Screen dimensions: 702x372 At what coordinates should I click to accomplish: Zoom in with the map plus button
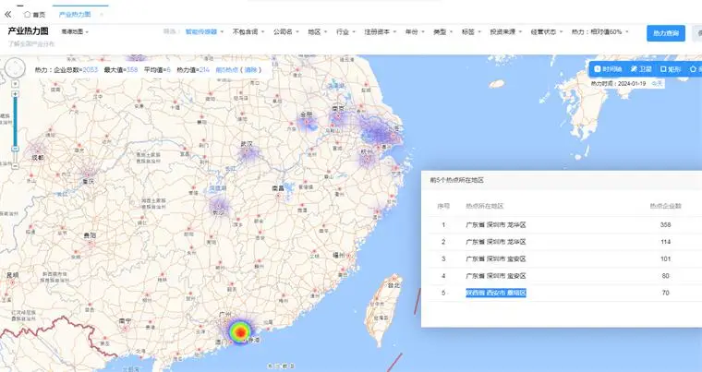[x=15, y=93]
